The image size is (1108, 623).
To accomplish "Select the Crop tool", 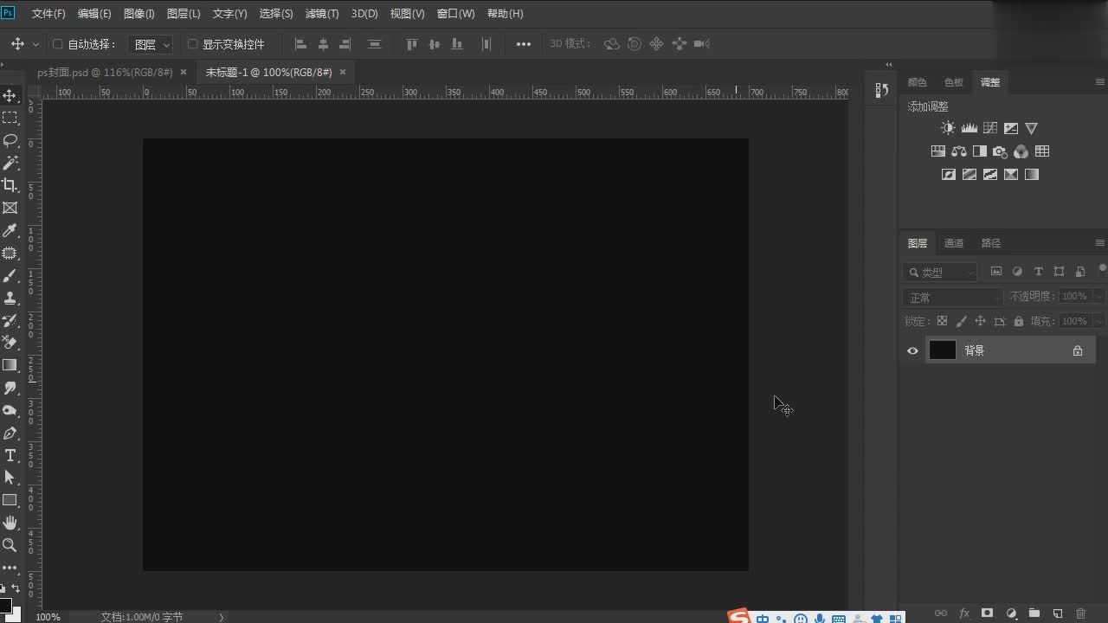I will point(10,185).
